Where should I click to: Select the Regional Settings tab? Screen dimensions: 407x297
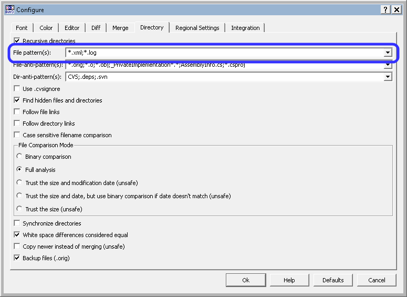[197, 28]
